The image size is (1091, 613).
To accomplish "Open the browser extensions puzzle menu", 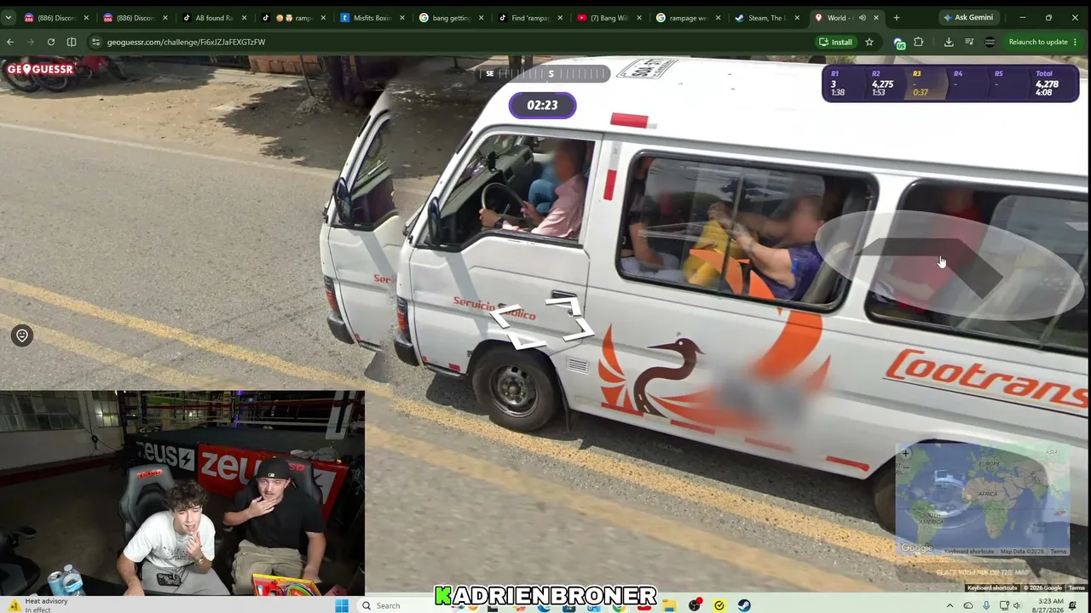I will click(x=919, y=42).
